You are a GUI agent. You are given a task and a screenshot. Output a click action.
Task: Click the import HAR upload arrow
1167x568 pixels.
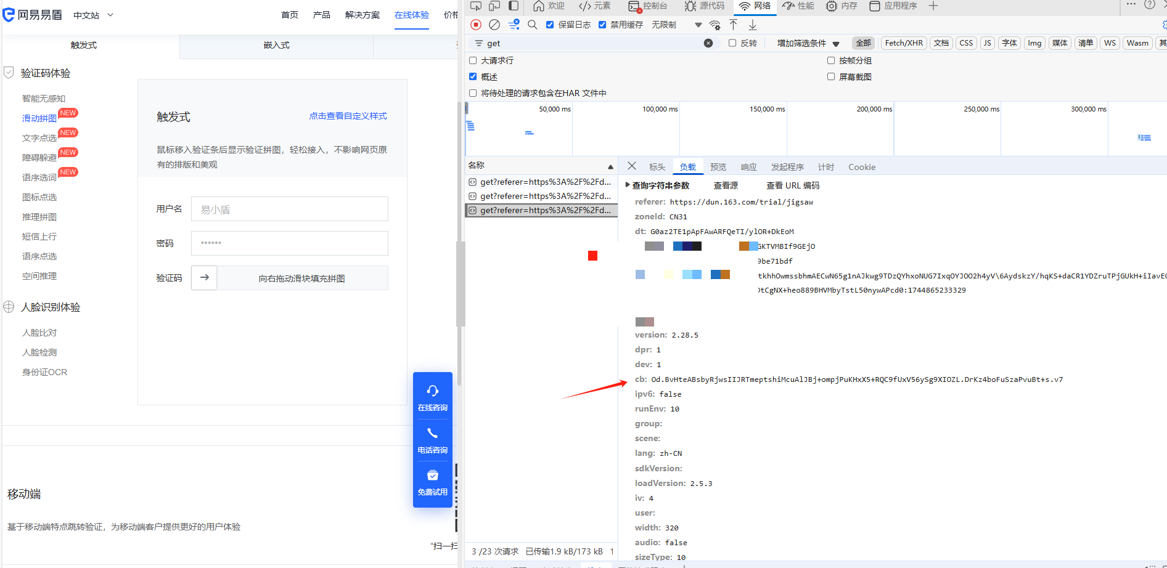[x=733, y=25]
